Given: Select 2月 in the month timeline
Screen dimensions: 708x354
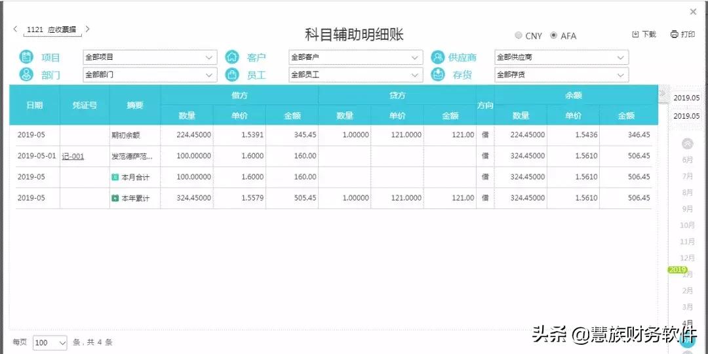Looking at the screenshot, I should 687,290.
